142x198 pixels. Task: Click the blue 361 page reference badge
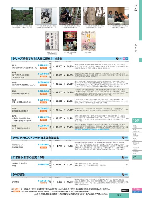tap(137, 192)
